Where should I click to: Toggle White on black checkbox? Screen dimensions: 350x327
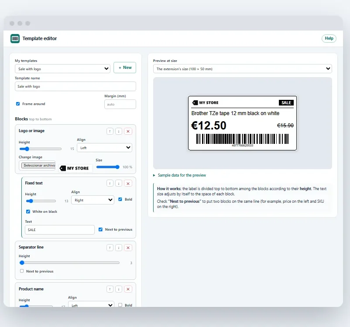click(x=28, y=211)
